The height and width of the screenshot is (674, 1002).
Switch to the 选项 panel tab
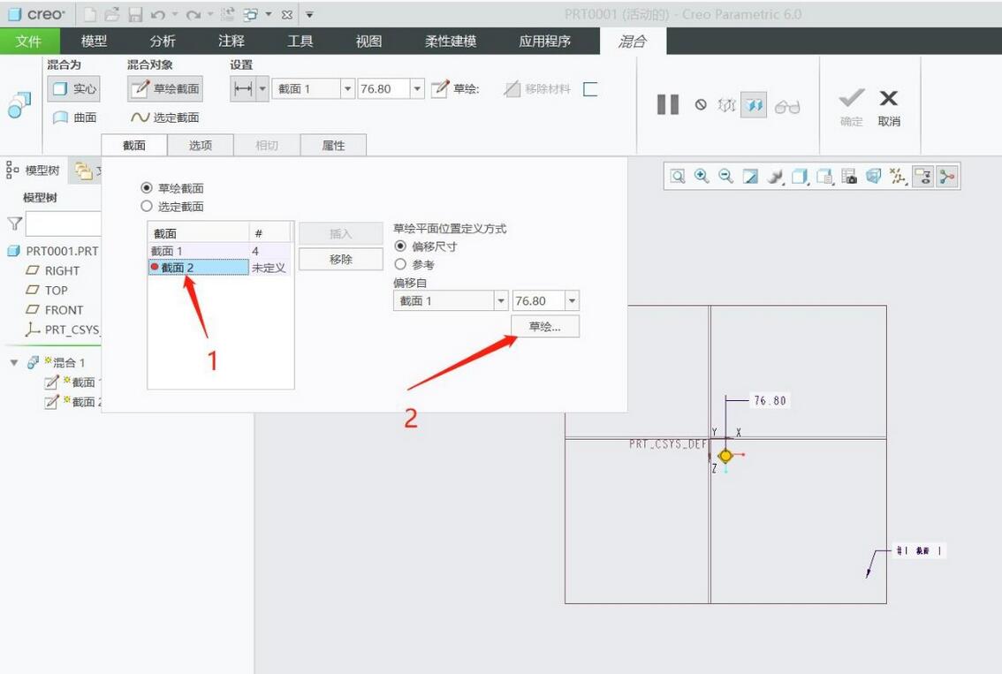click(x=201, y=146)
